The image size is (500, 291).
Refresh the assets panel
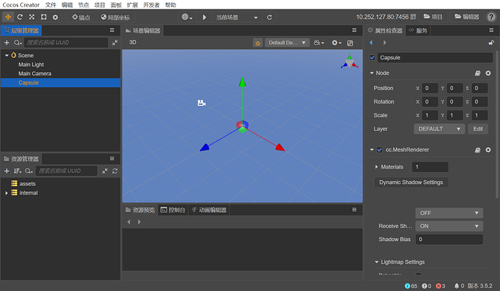(x=114, y=171)
